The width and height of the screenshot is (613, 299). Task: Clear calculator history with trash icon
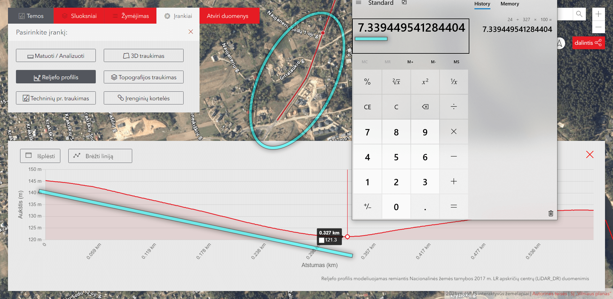(x=550, y=213)
